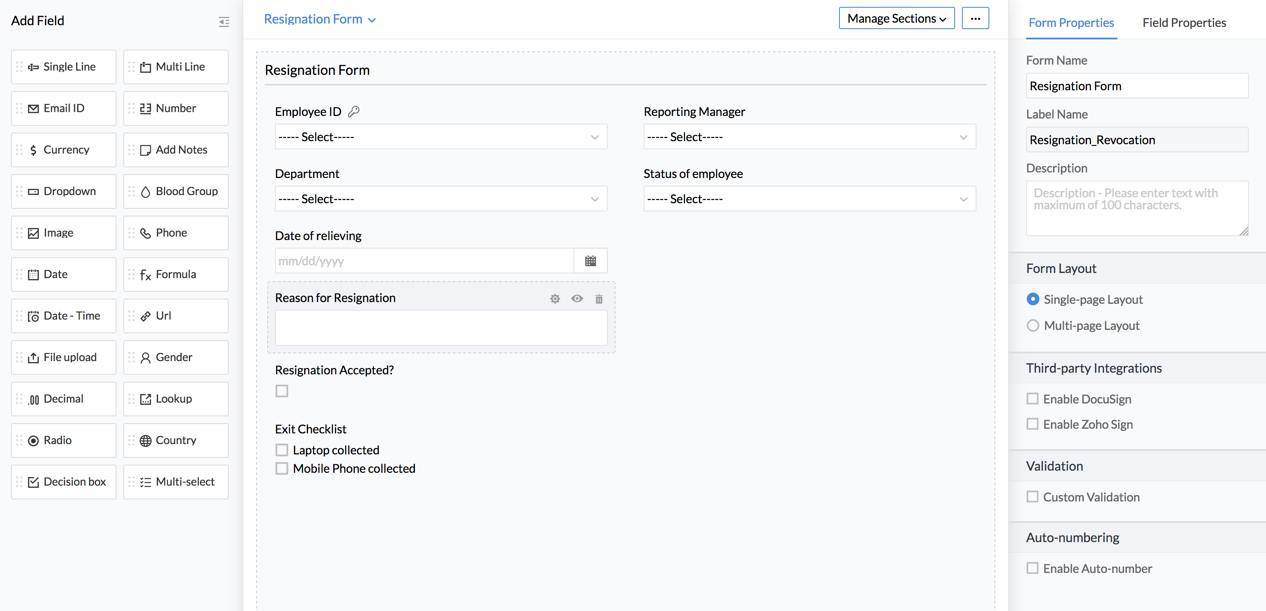Select the Blood Group field type

(x=176, y=192)
